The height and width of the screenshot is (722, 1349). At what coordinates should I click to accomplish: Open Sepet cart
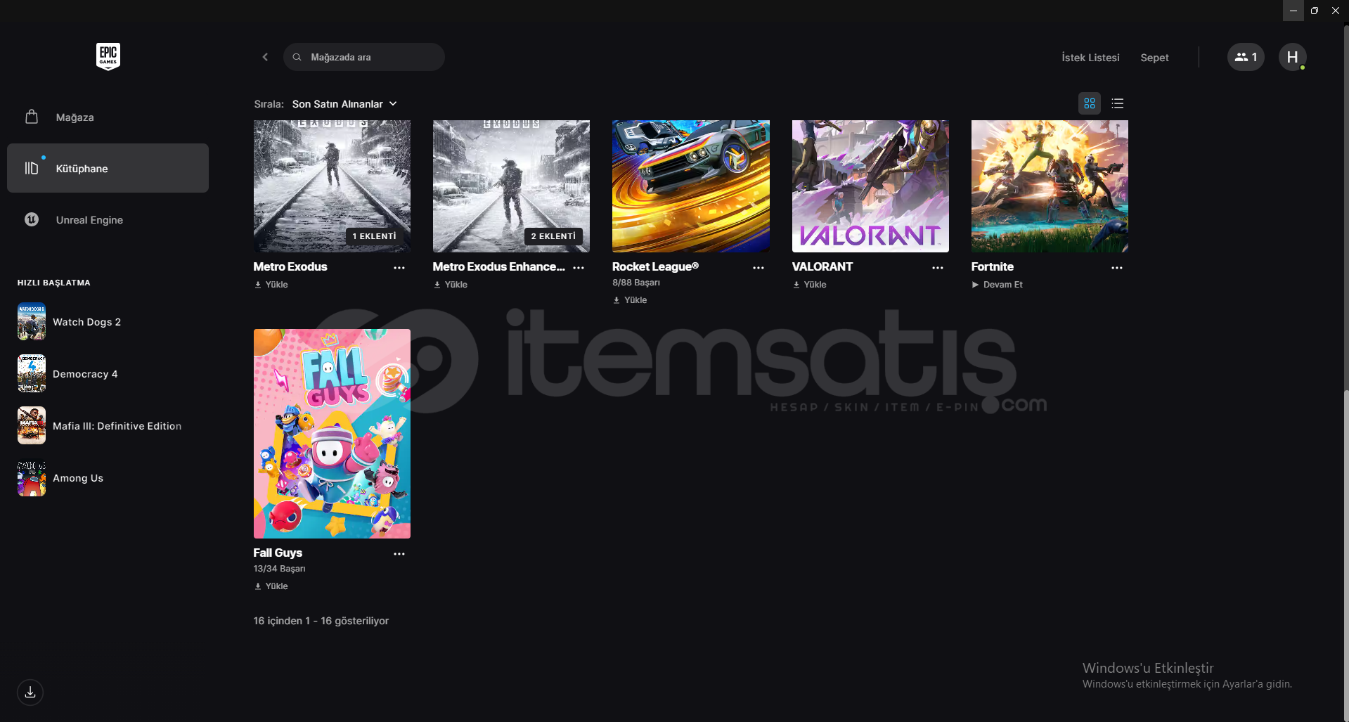point(1154,58)
